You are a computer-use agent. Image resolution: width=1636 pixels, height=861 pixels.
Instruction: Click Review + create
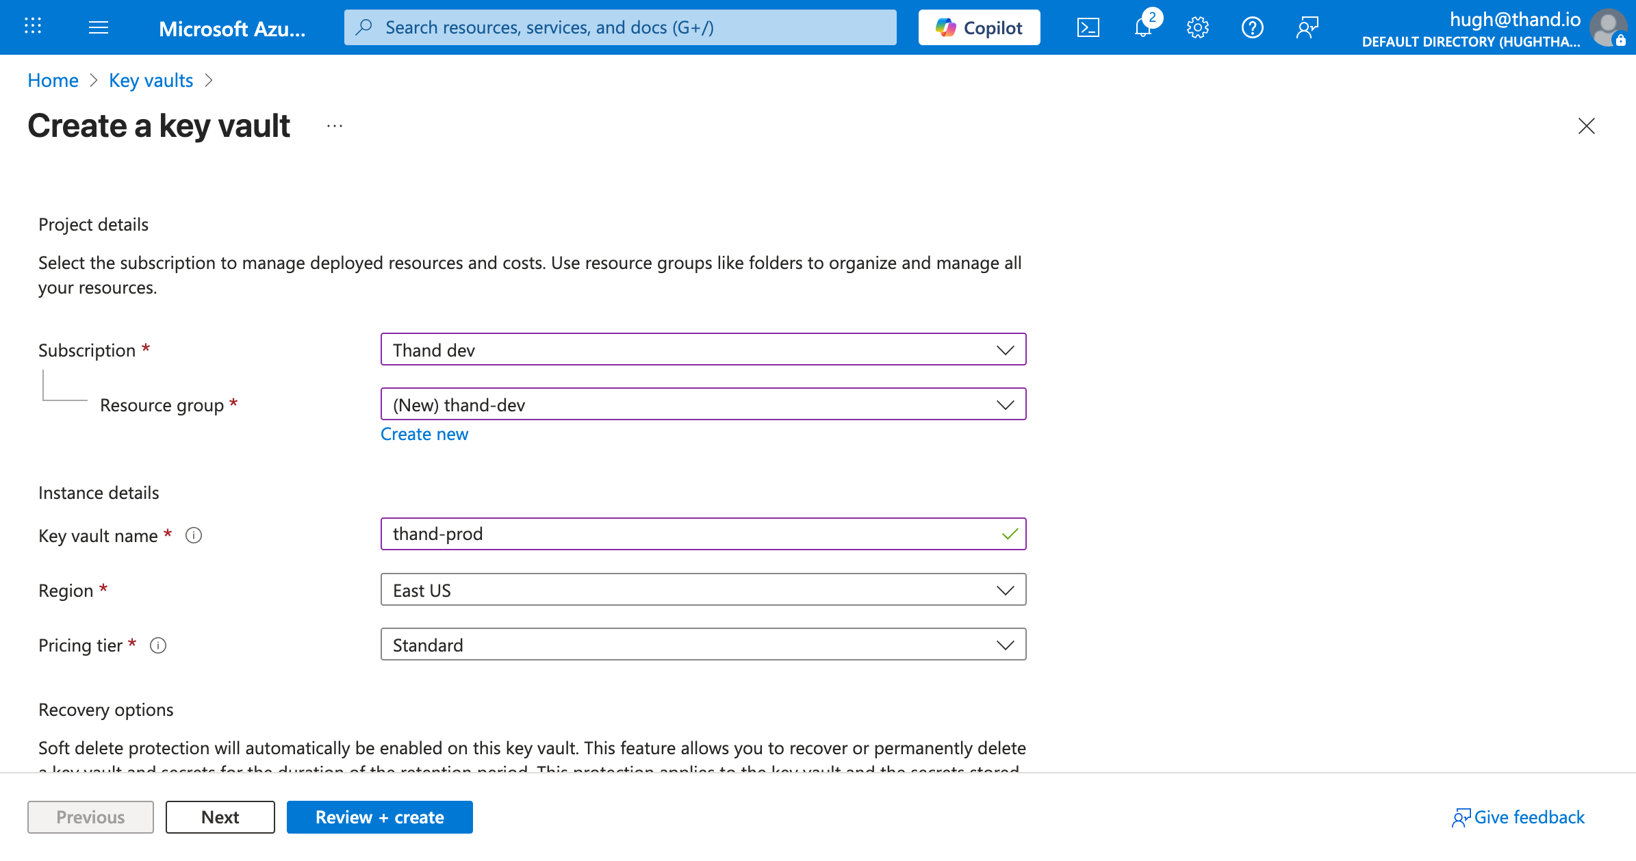point(380,817)
